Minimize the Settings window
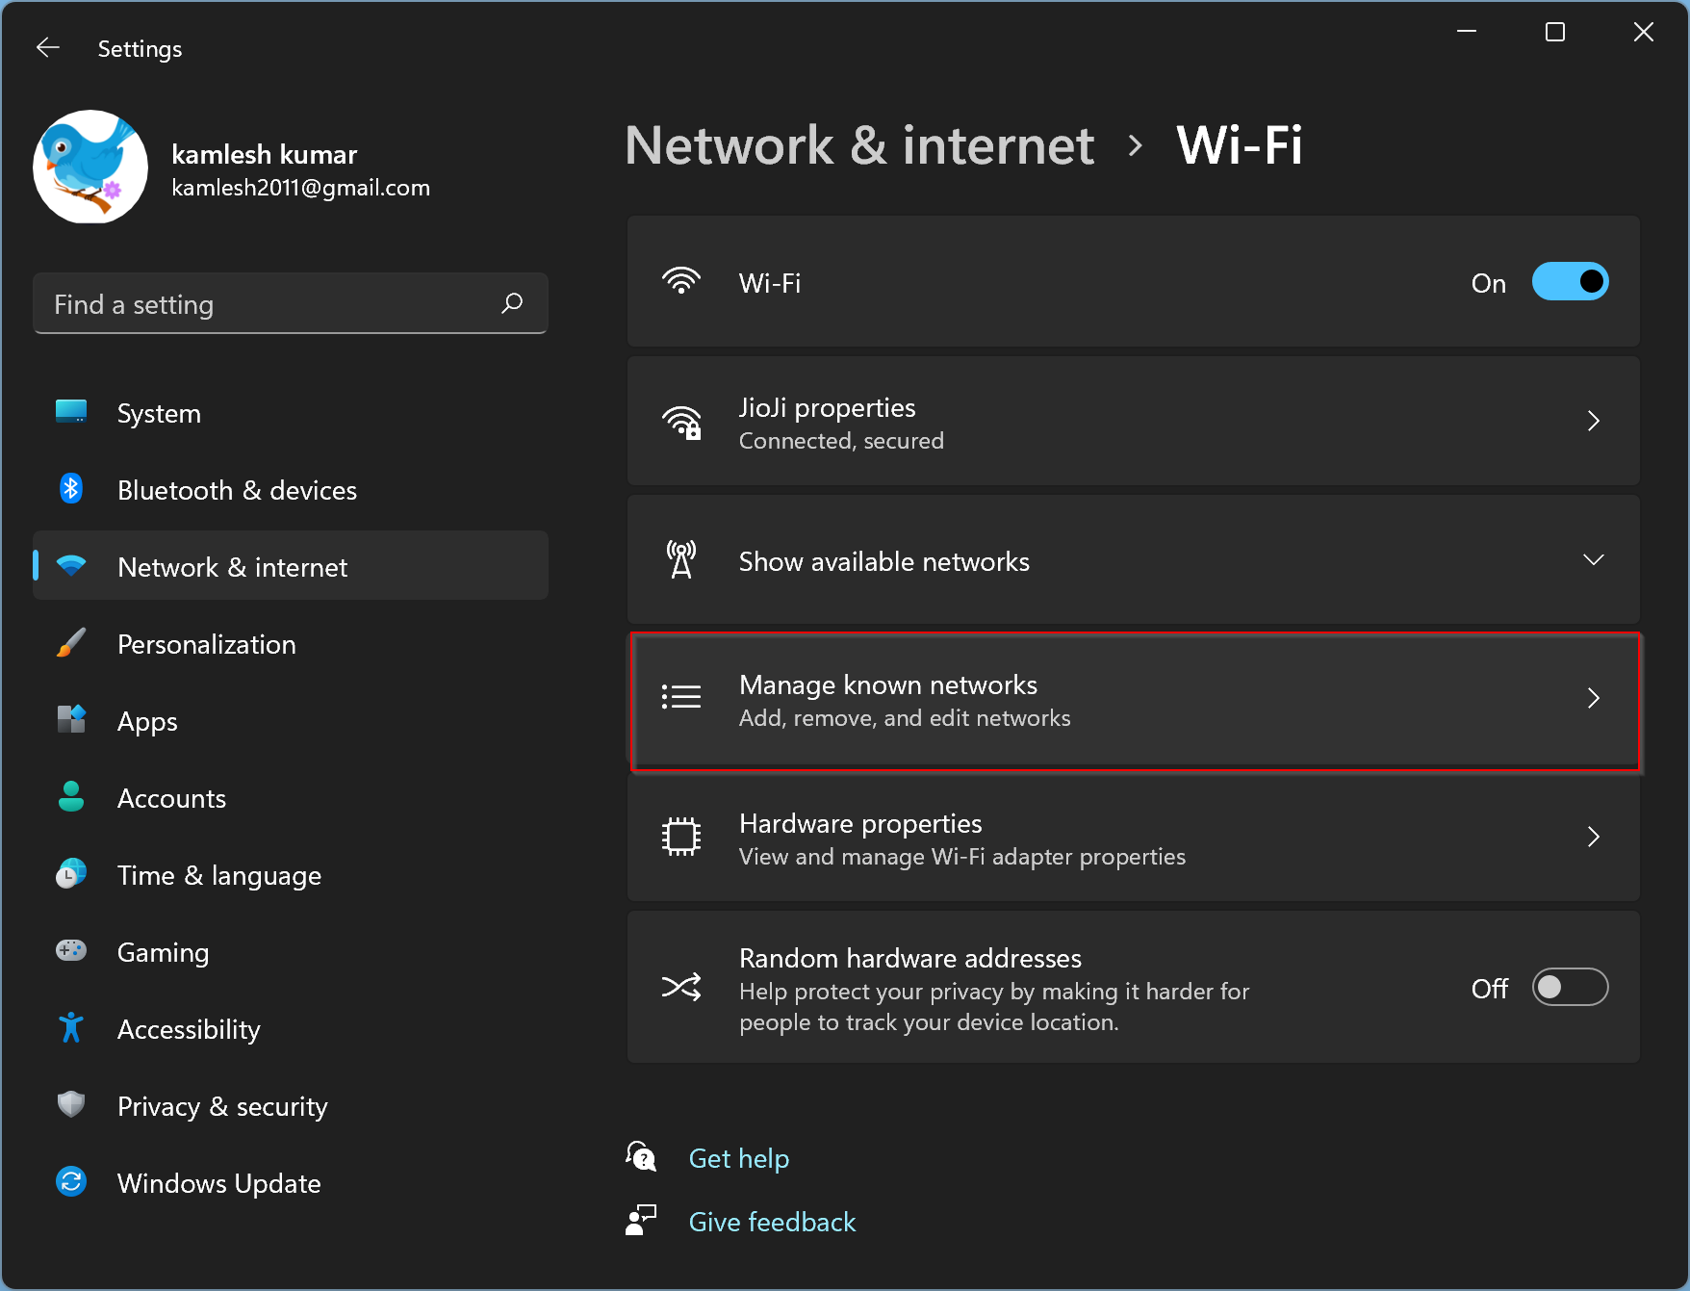 1467,32
